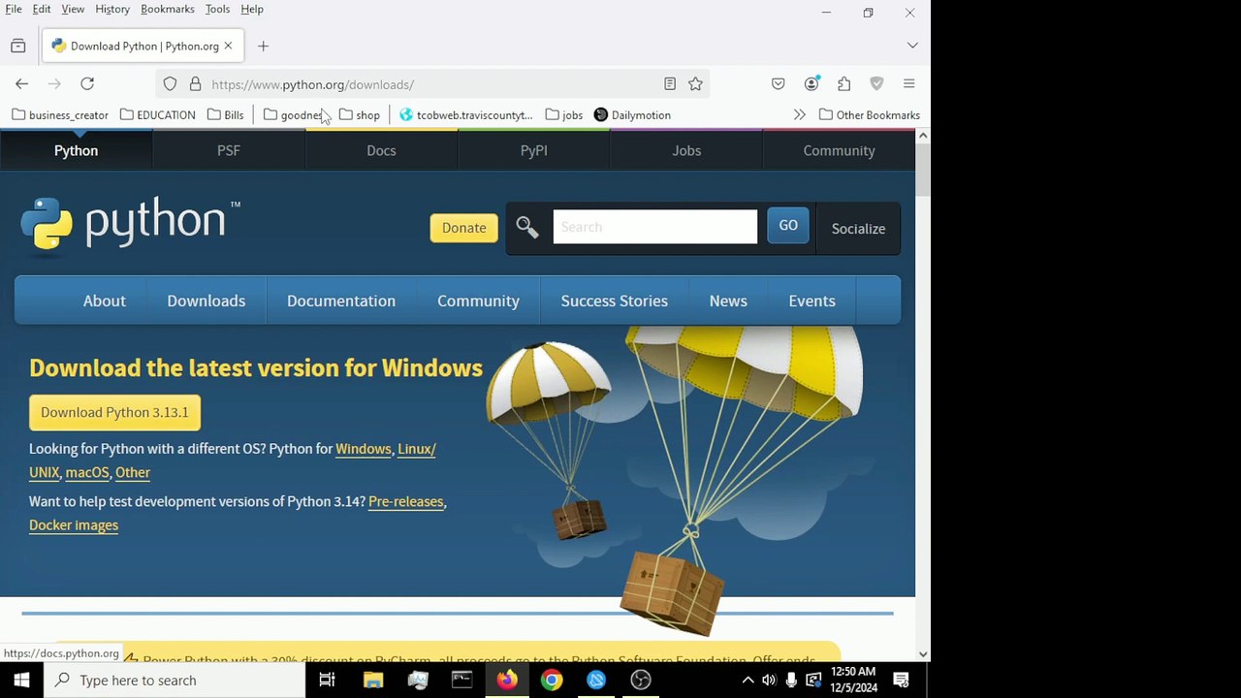
Task: Follow the macOS link
Action: pyautogui.click(x=87, y=472)
